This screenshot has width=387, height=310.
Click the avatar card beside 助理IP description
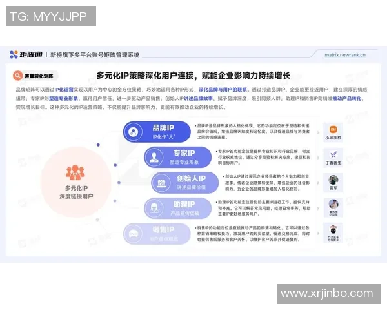click(x=333, y=208)
